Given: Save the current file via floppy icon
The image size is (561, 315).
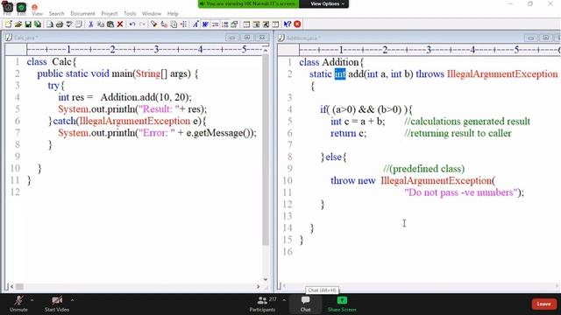Looking at the screenshot, I should [27, 24].
